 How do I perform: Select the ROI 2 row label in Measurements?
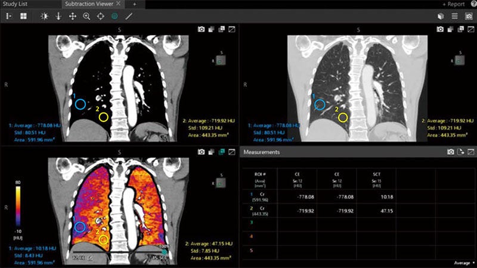pyautogui.click(x=259, y=211)
